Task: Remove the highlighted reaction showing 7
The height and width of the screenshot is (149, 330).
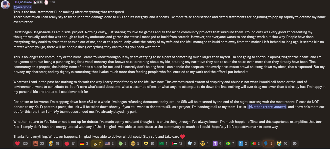Action: pyautogui.click(x=97, y=144)
